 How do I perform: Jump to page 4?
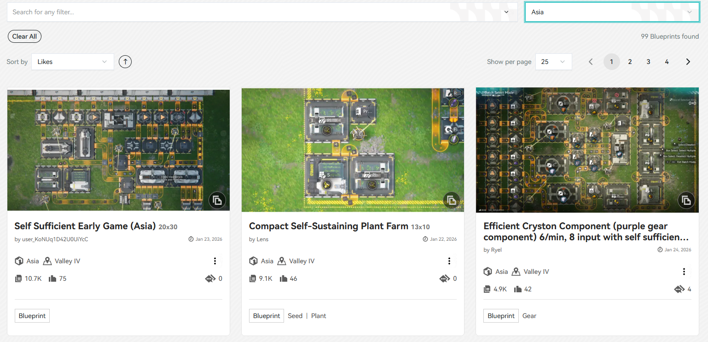pos(667,62)
